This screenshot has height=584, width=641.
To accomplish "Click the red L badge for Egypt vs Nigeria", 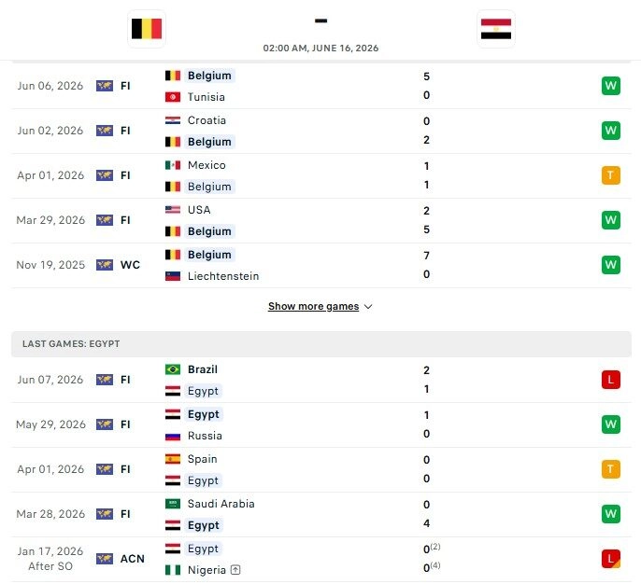I will [611, 559].
